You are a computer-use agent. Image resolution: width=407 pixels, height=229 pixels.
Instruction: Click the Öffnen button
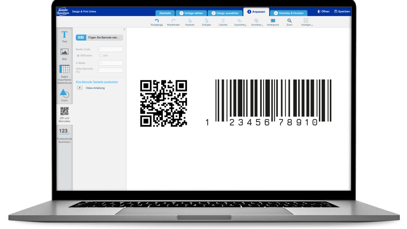point(323,11)
